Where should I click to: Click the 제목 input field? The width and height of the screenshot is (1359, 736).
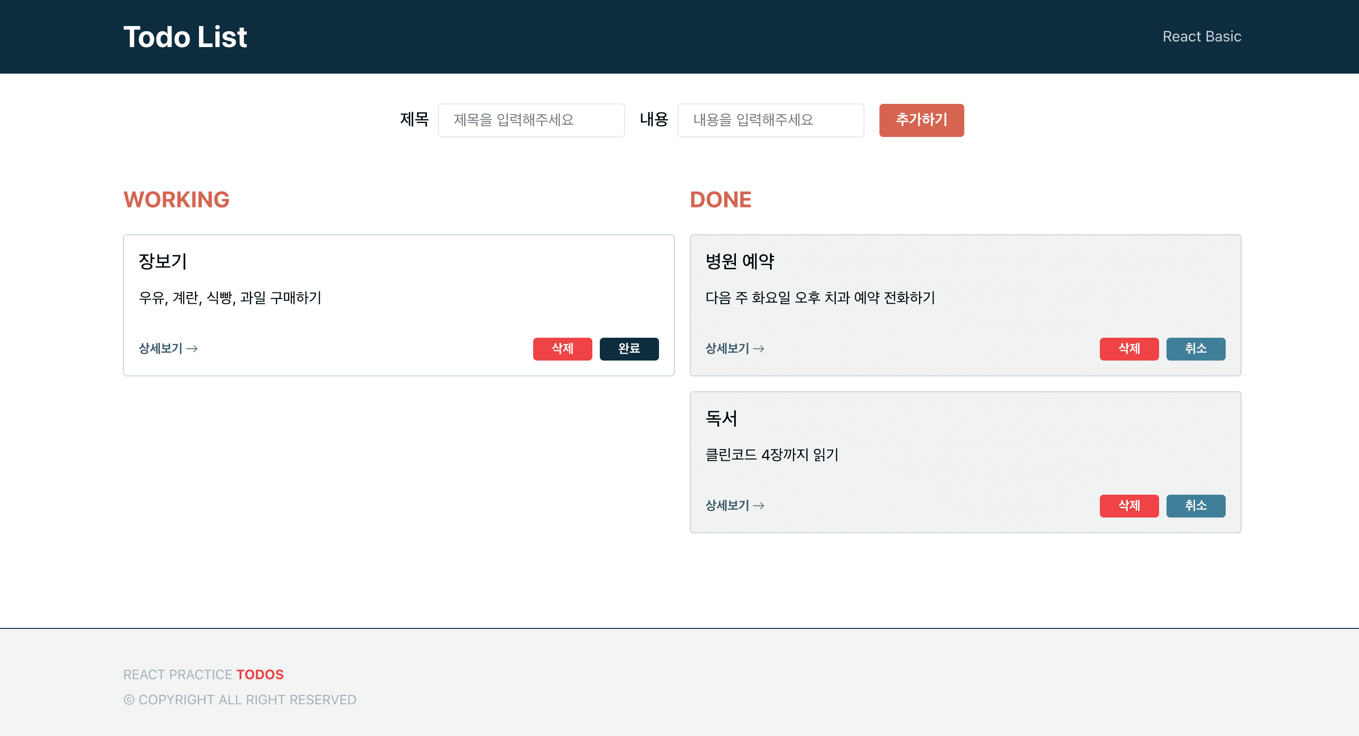pyautogui.click(x=531, y=120)
